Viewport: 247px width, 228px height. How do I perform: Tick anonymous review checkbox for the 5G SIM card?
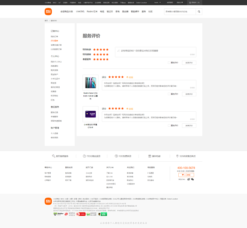pyautogui.click(x=169, y=125)
